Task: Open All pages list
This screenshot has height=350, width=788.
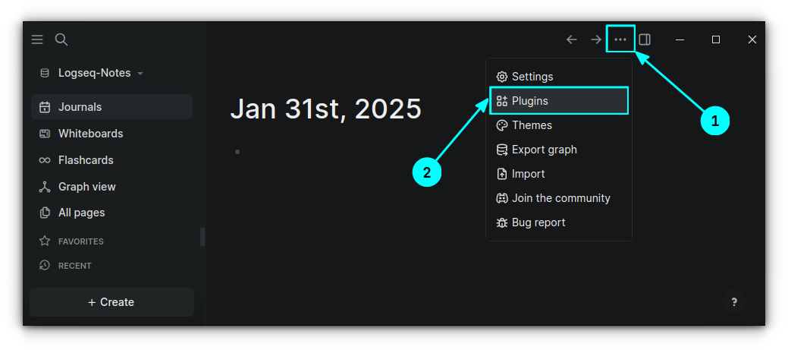Action: pyautogui.click(x=81, y=213)
